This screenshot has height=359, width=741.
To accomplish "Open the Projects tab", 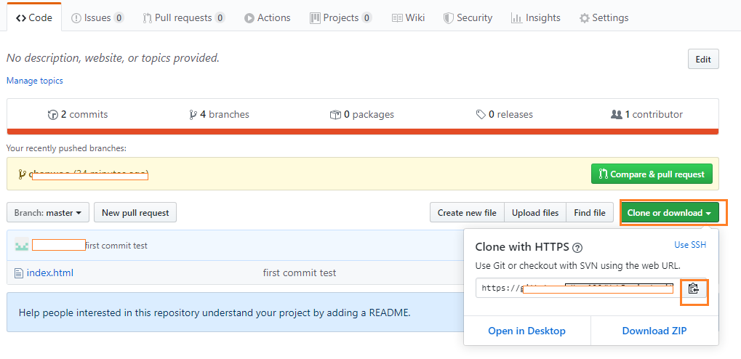I will coord(341,18).
